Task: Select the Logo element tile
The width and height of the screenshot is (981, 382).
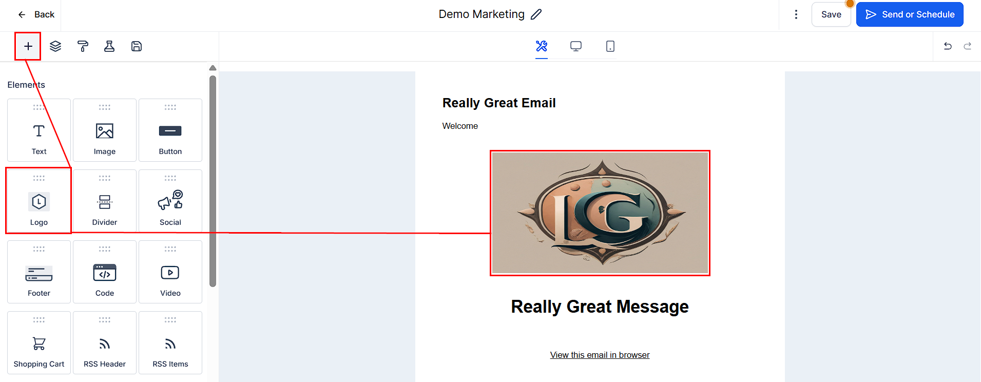Action: pos(39,201)
